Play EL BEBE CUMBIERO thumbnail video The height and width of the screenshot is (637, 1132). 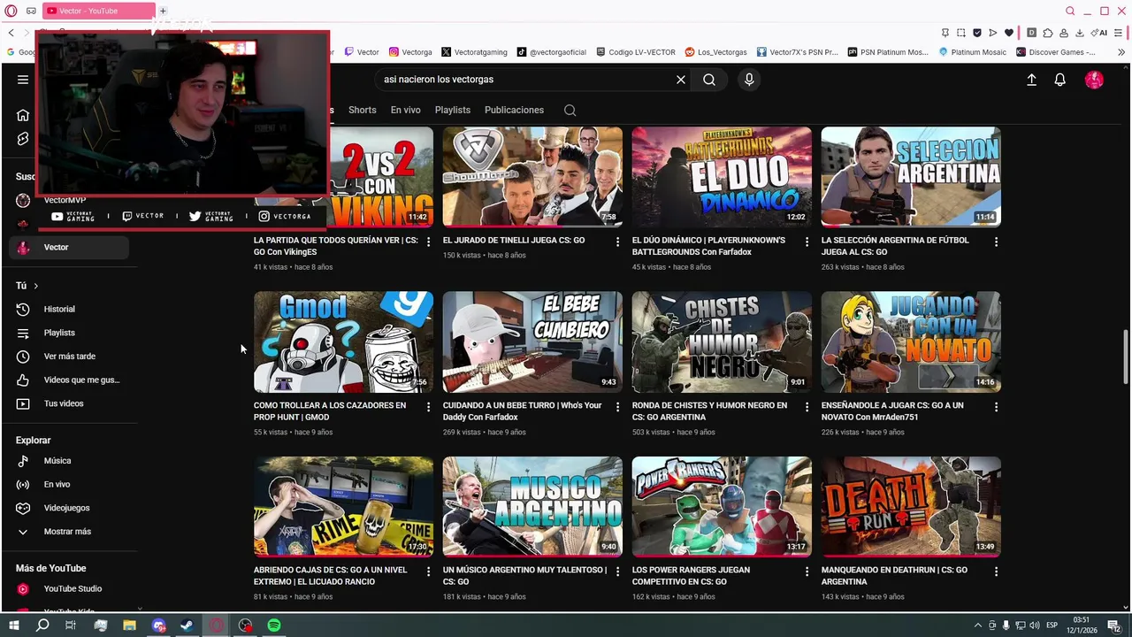coord(532,342)
